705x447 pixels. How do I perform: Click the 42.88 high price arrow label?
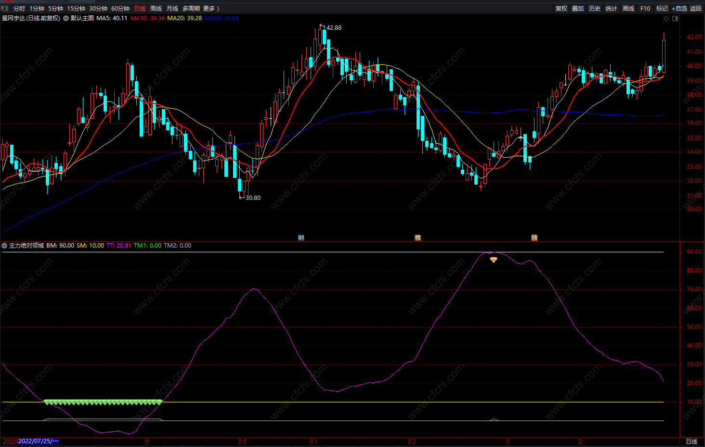pos(333,28)
